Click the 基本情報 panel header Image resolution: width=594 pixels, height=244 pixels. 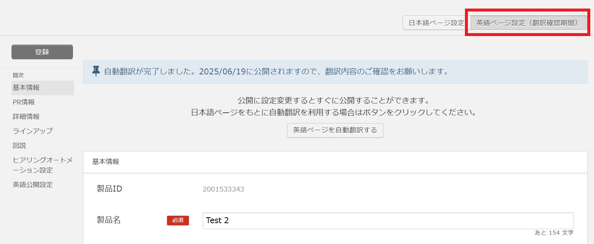106,162
